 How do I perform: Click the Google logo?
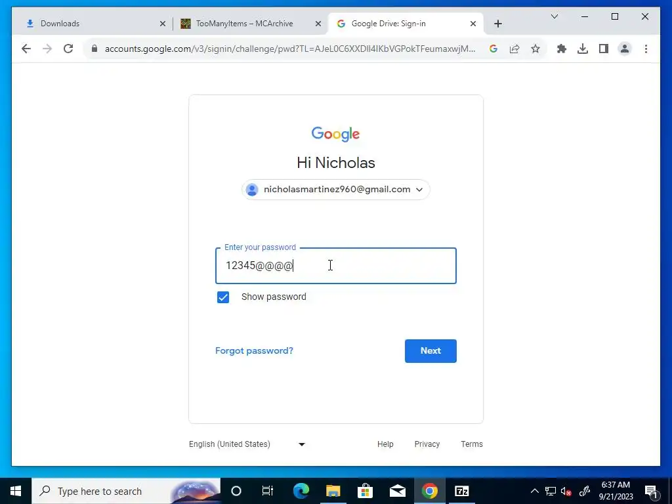coord(335,134)
